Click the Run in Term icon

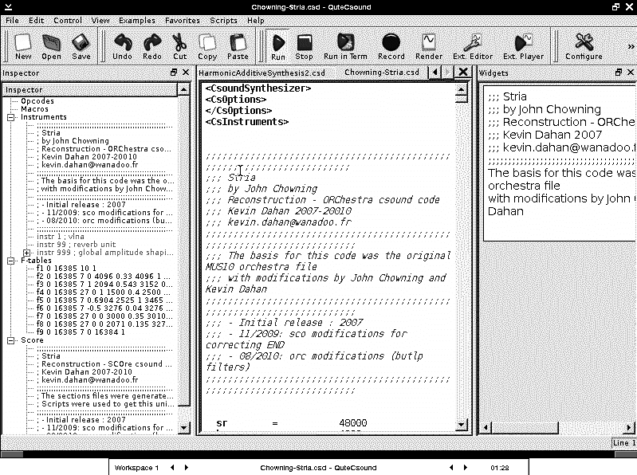(345, 46)
